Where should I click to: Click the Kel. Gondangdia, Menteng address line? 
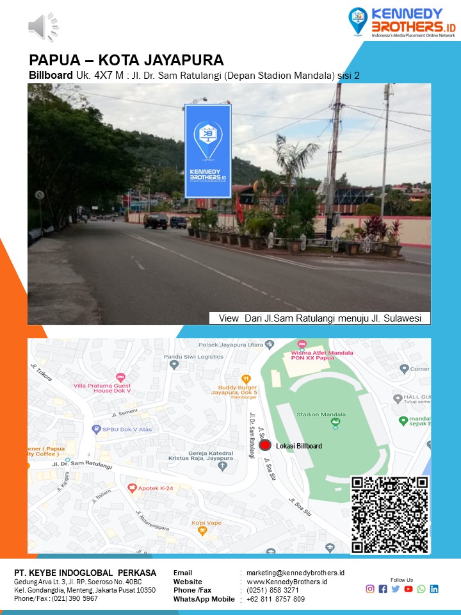click(85, 590)
